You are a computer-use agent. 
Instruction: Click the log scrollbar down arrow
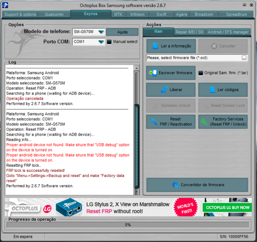pos(137,192)
